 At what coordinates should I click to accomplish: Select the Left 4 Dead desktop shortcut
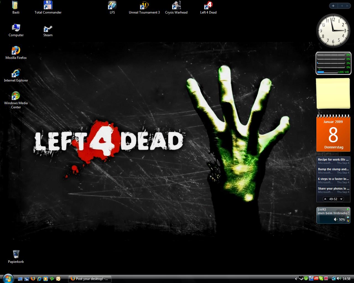pyautogui.click(x=208, y=7)
